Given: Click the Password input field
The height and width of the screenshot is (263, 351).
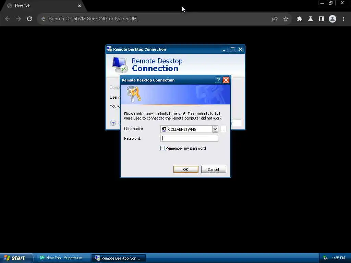Looking at the screenshot, I should pyautogui.click(x=189, y=138).
